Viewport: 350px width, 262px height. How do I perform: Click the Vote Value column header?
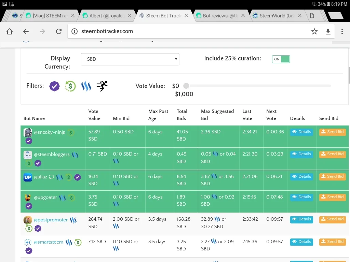(x=94, y=115)
